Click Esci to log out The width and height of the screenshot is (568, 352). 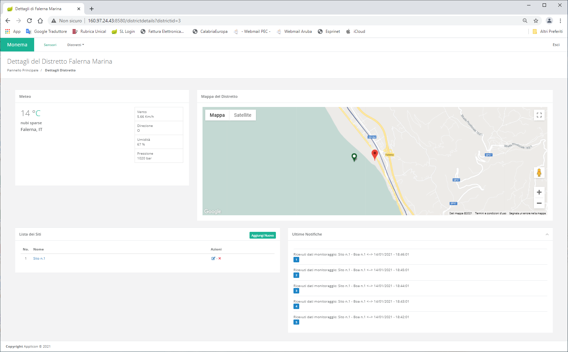point(556,45)
